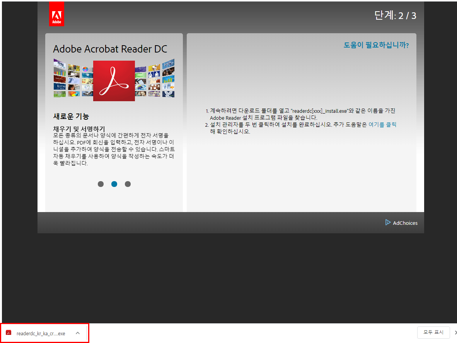The image size is (457, 343).
Task: Open the 도움이 필요하십니까? help link
Action: click(x=376, y=45)
